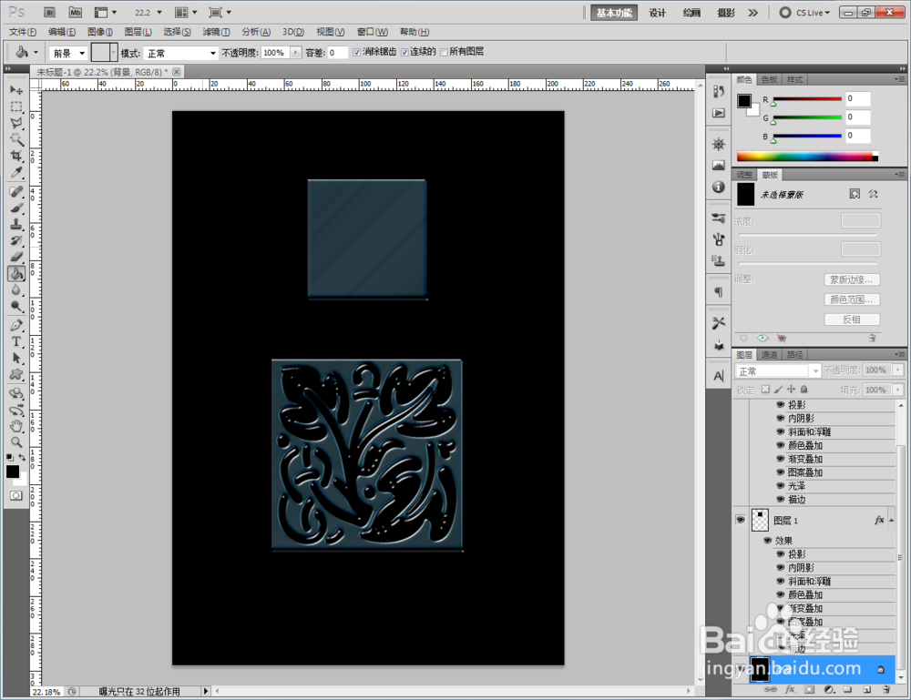Screen dimensions: 911x700
Task: Select the Paint Bucket tool
Action: click(16, 273)
